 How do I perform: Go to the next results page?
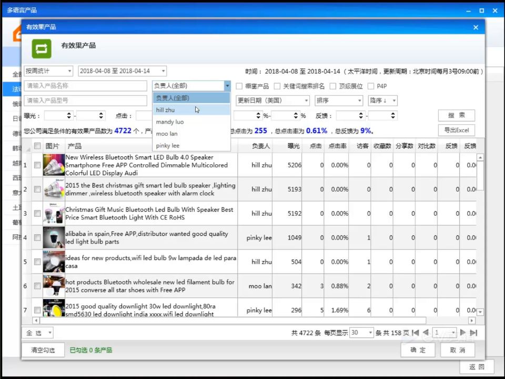point(463,333)
